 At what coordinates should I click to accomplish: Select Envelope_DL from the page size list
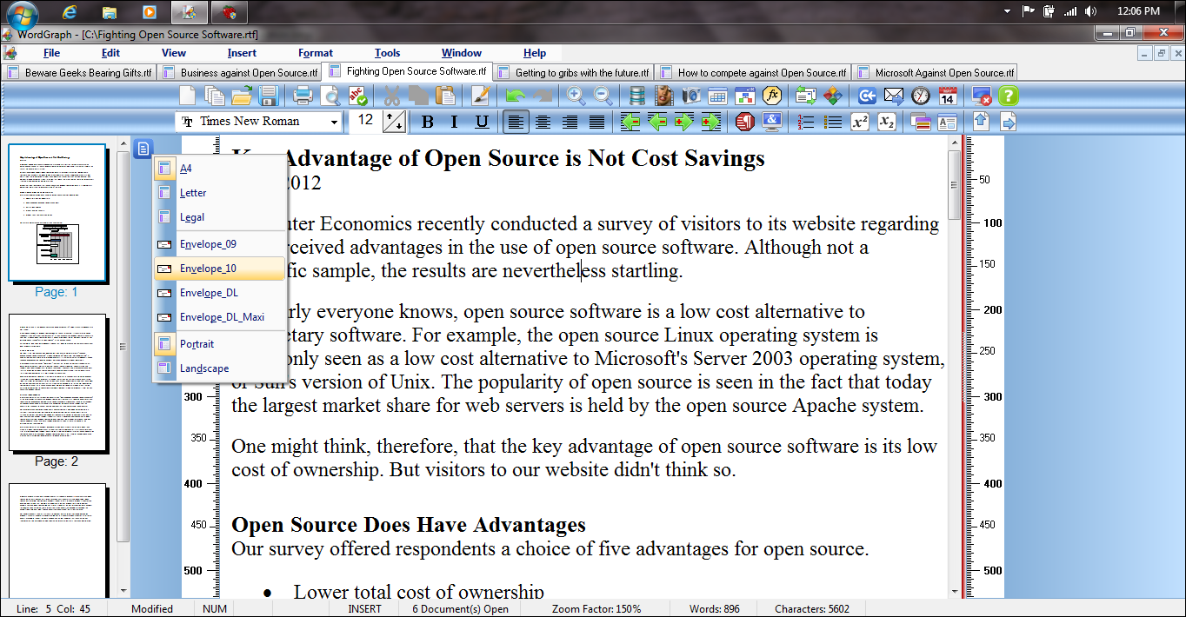click(209, 293)
